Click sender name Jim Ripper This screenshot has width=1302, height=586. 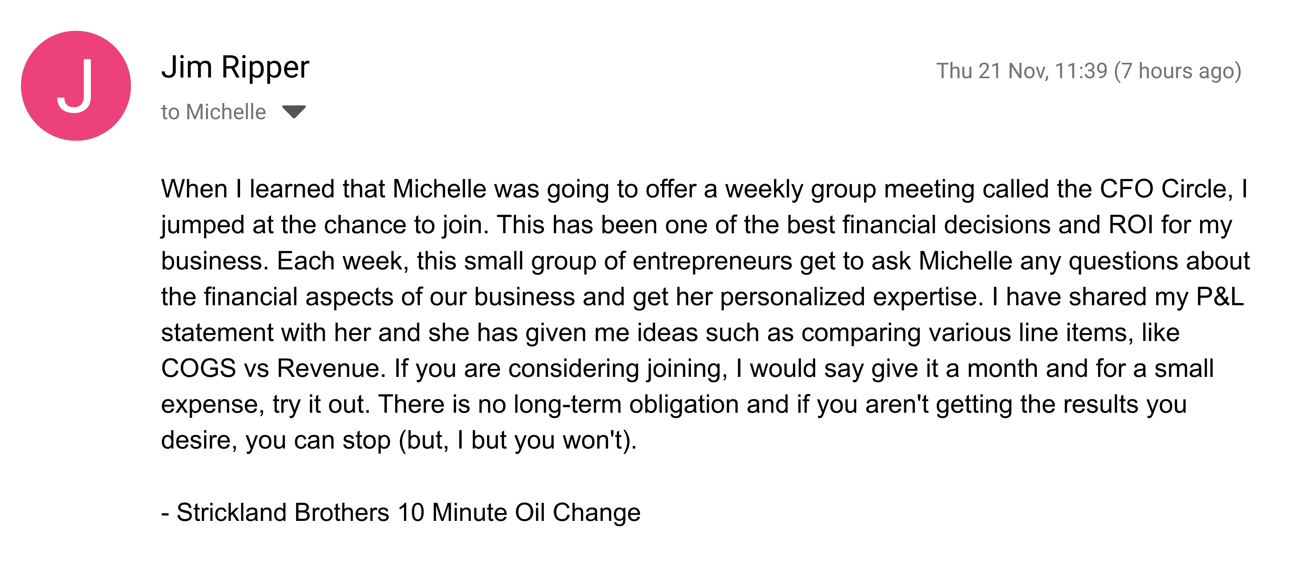[x=235, y=67]
